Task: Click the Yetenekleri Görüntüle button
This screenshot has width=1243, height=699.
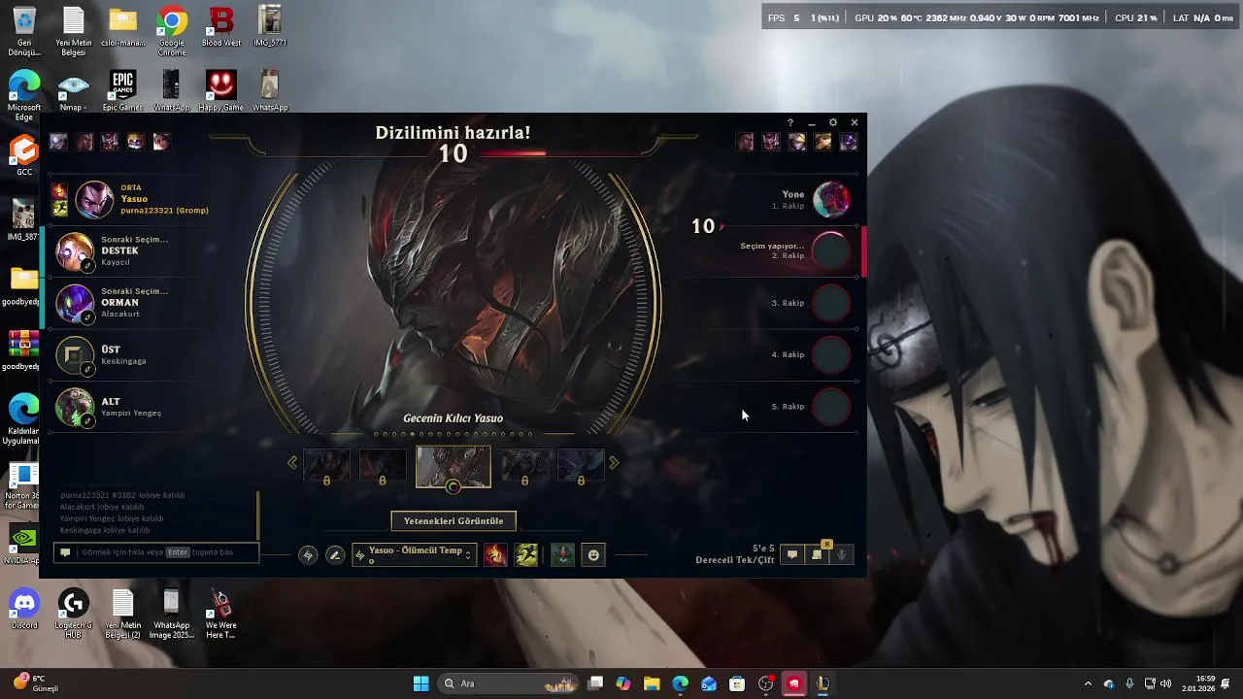Action: (x=454, y=521)
